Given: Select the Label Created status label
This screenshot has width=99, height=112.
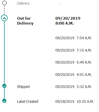Looking at the screenshot, I should tap(28, 101).
